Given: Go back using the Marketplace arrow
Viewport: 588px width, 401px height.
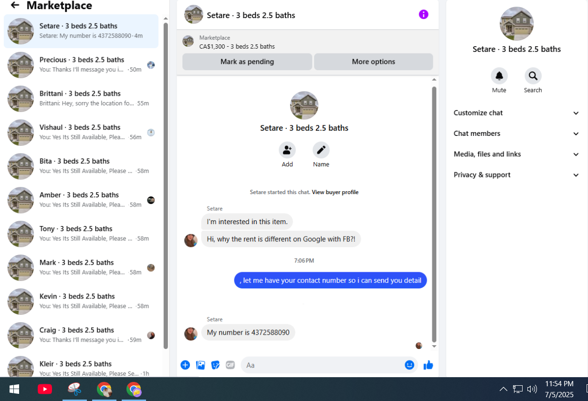Looking at the screenshot, I should pos(15,5).
